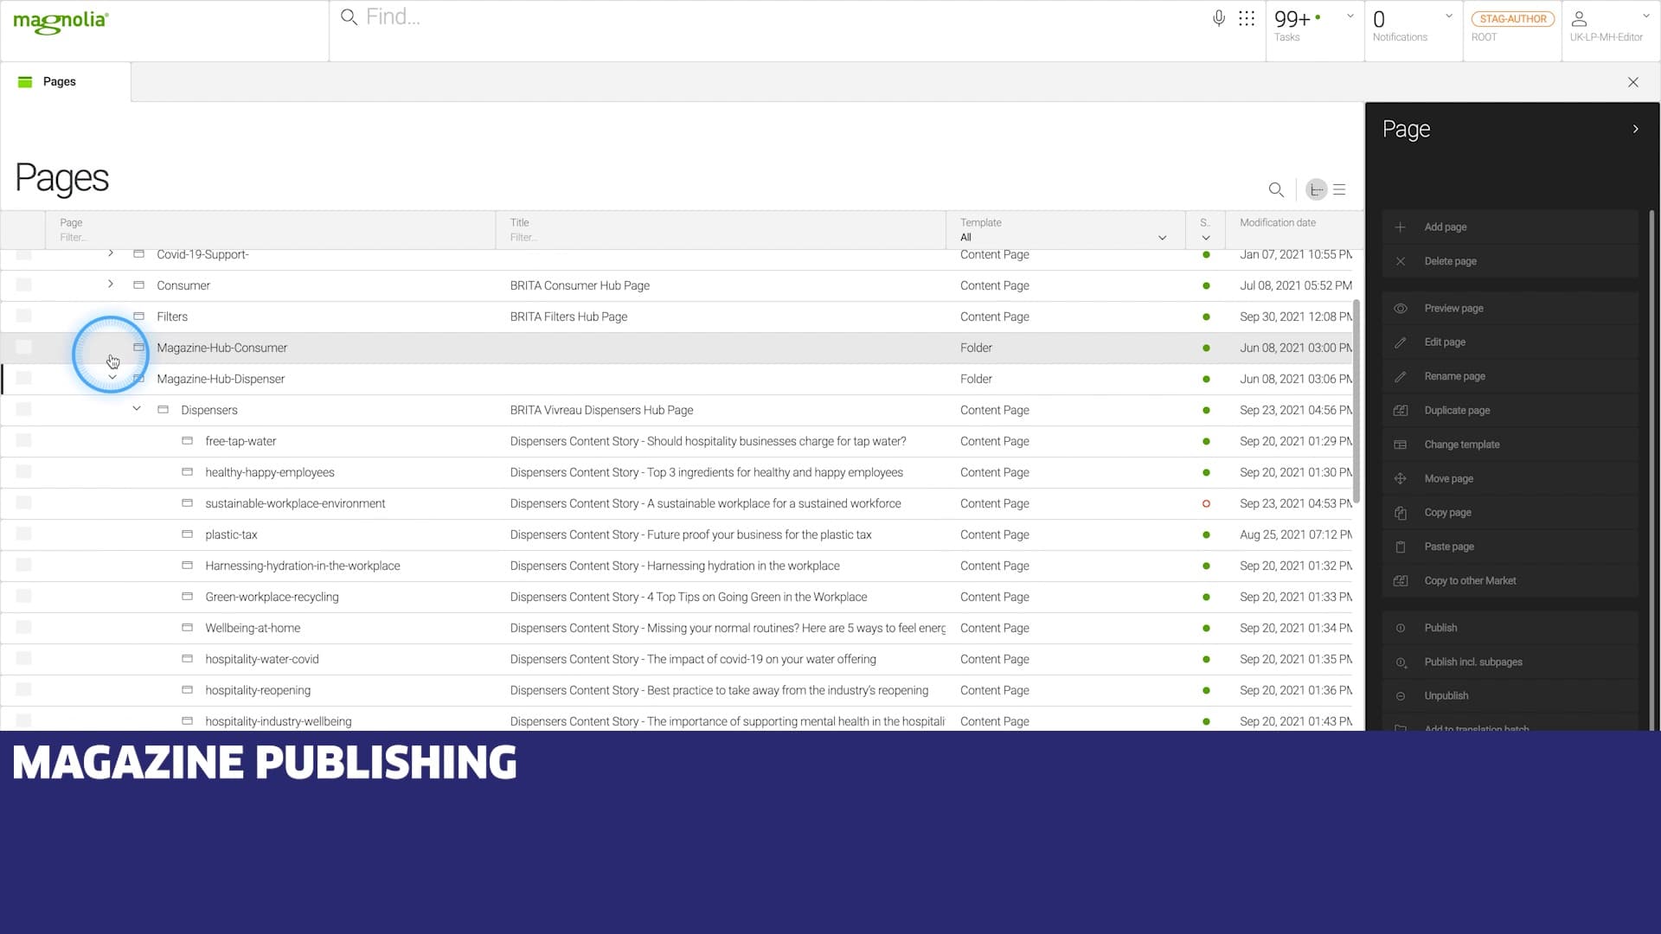
Task: Click the Page column filter field
Action: click(268, 238)
